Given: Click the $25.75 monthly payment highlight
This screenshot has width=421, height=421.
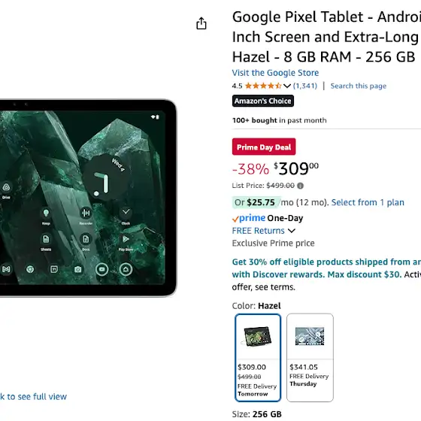Looking at the screenshot, I should (x=256, y=202).
